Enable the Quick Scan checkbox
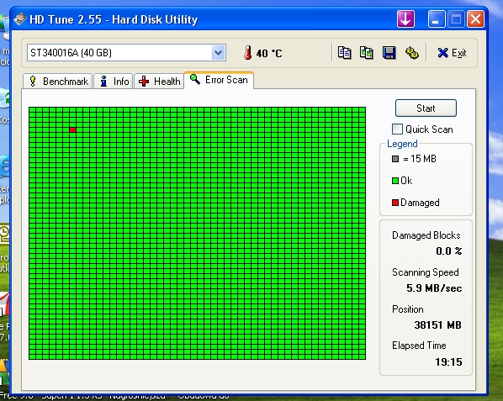 tap(397, 129)
